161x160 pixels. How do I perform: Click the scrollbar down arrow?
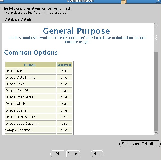156,133
